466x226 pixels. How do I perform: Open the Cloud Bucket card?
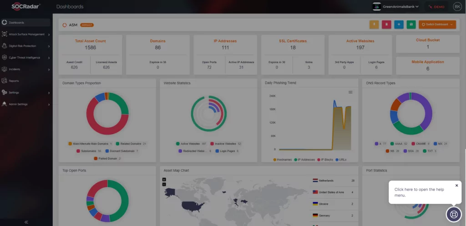[x=428, y=44]
